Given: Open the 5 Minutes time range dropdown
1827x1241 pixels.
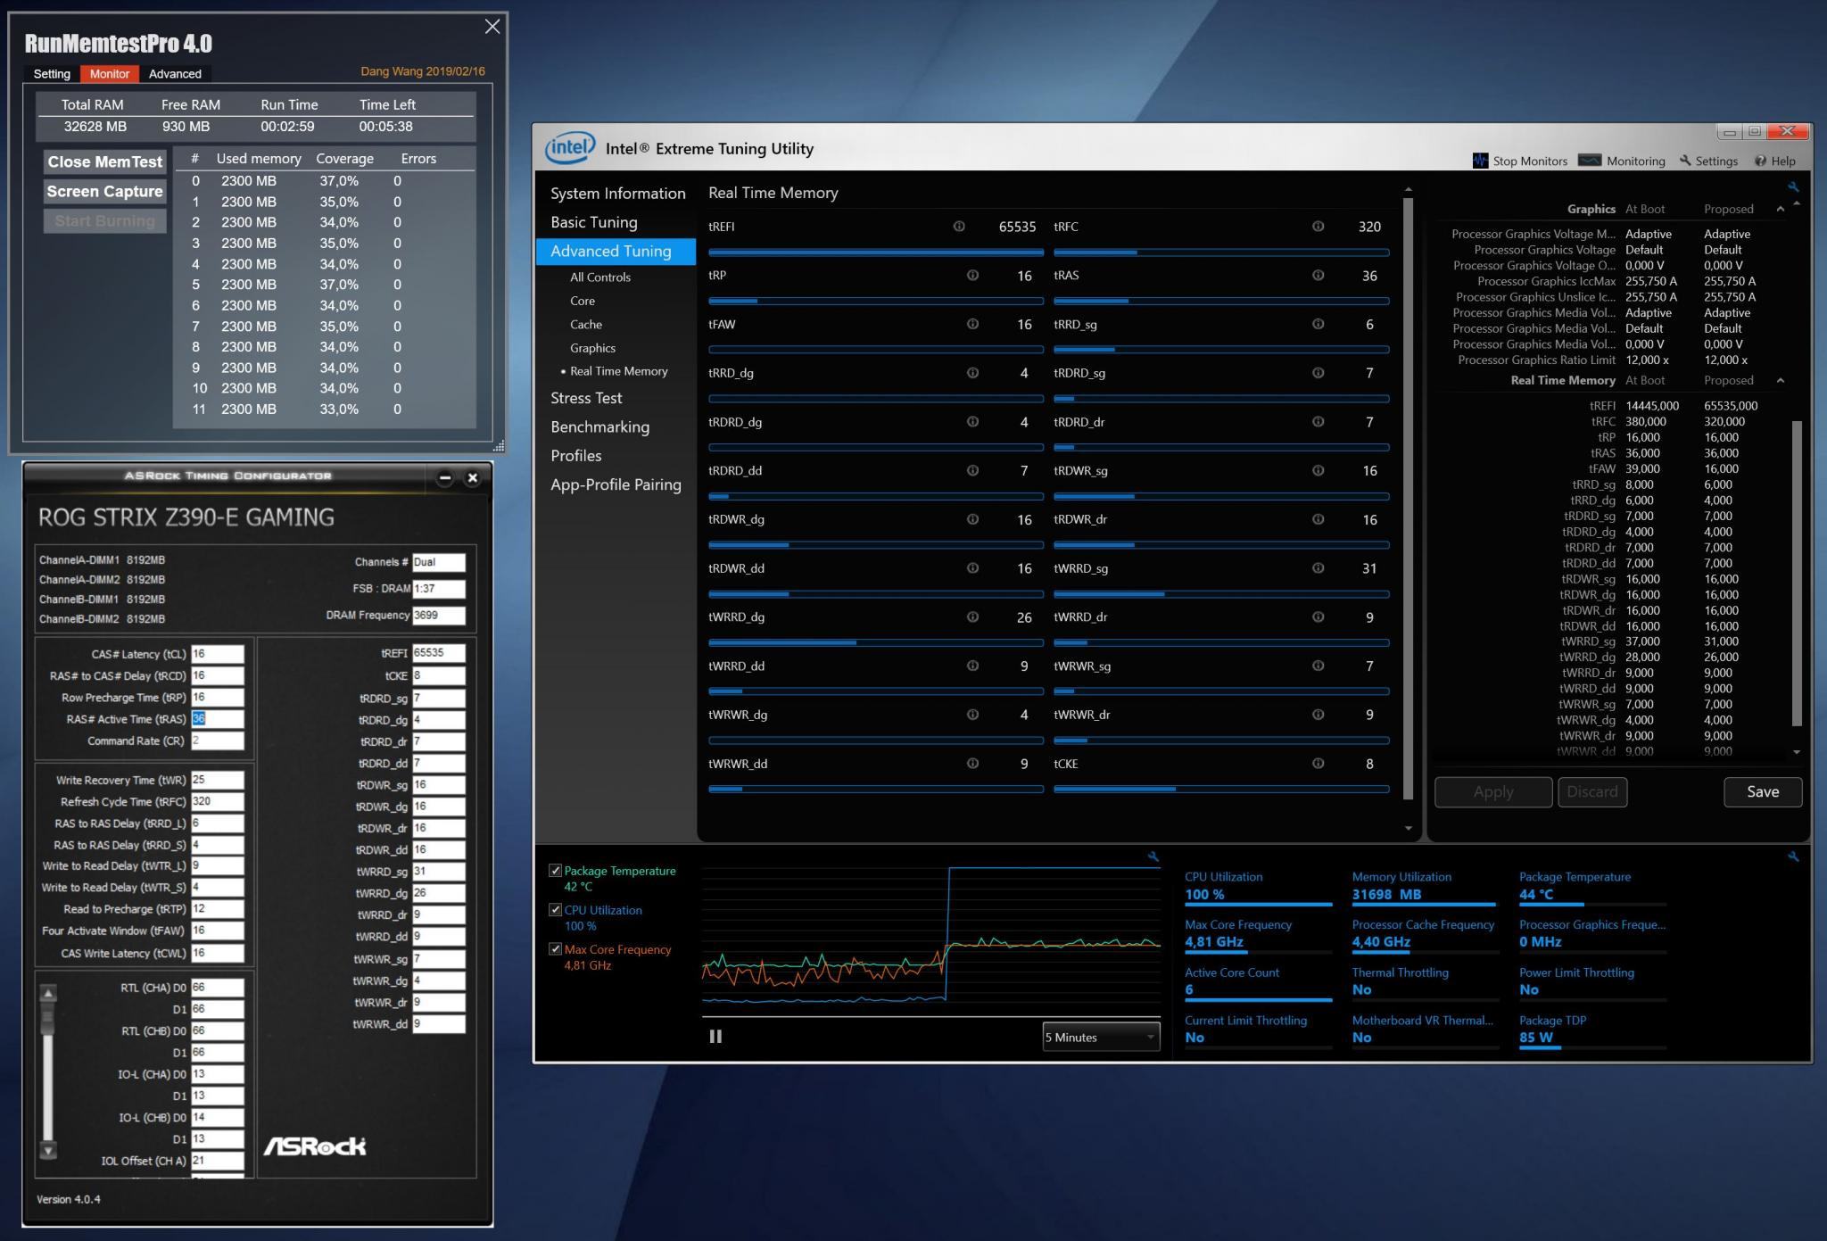Looking at the screenshot, I should click(1101, 1038).
